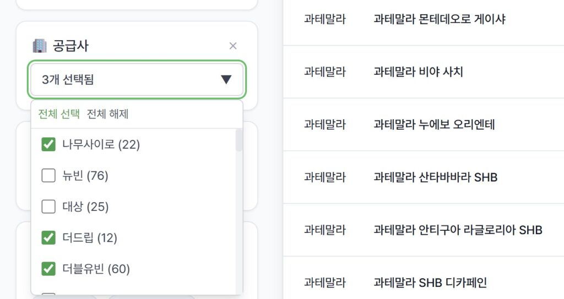Uncheck the 더블유빈 (60) checkbox
Viewport: 564px width, 299px height.
[x=49, y=269]
